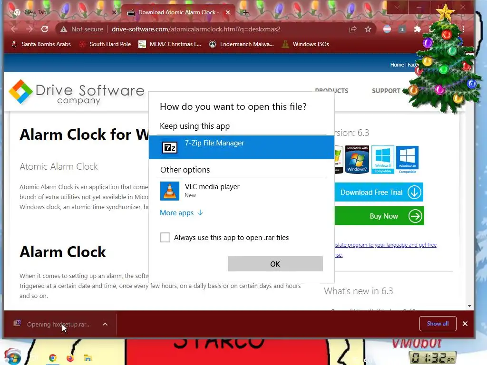
Task: Open translate program to your language link
Action: pyautogui.click(x=385, y=245)
